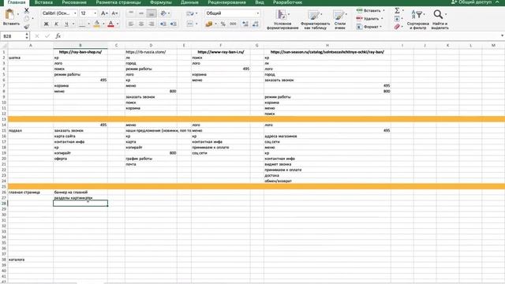505x284 pixels.
Task: Switch to the 'Формулы' tab
Action: pyautogui.click(x=161, y=2)
